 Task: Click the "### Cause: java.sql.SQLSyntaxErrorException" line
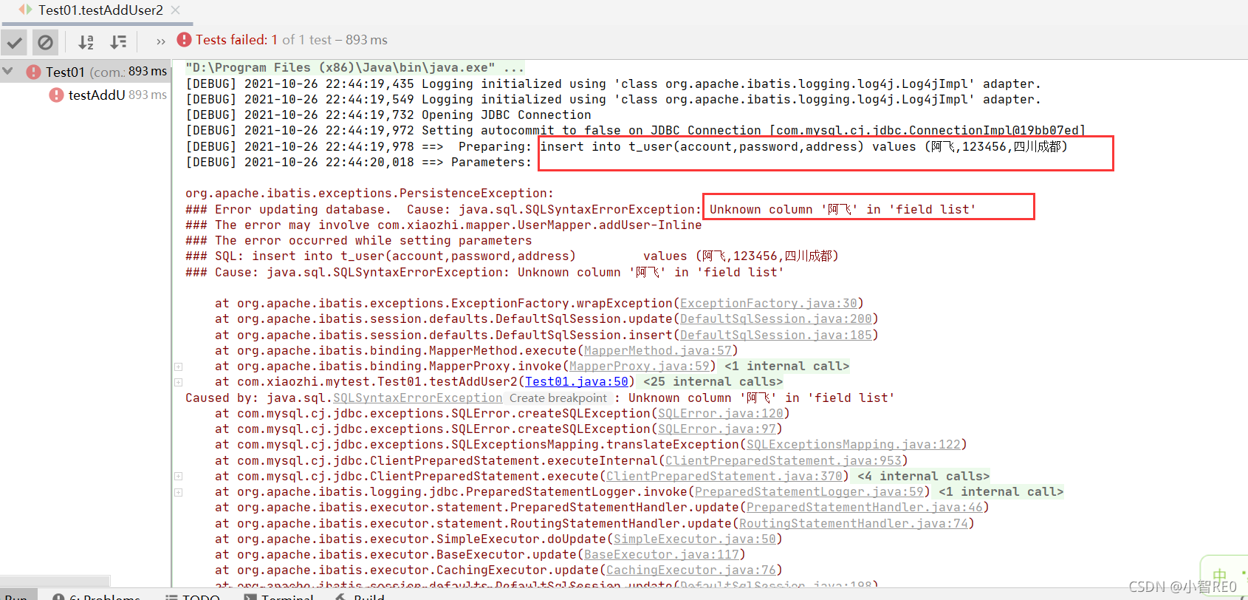pyautogui.click(x=484, y=273)
